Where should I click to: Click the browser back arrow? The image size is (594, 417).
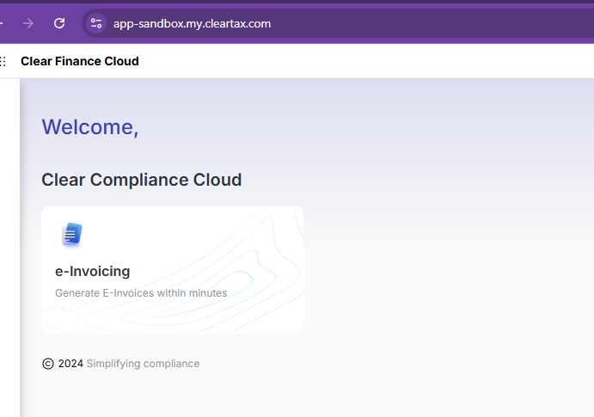pyautogui.click(x=3, y=23)
